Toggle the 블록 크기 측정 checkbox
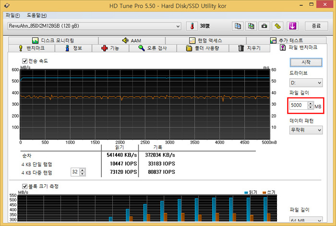 coord(25,186)
